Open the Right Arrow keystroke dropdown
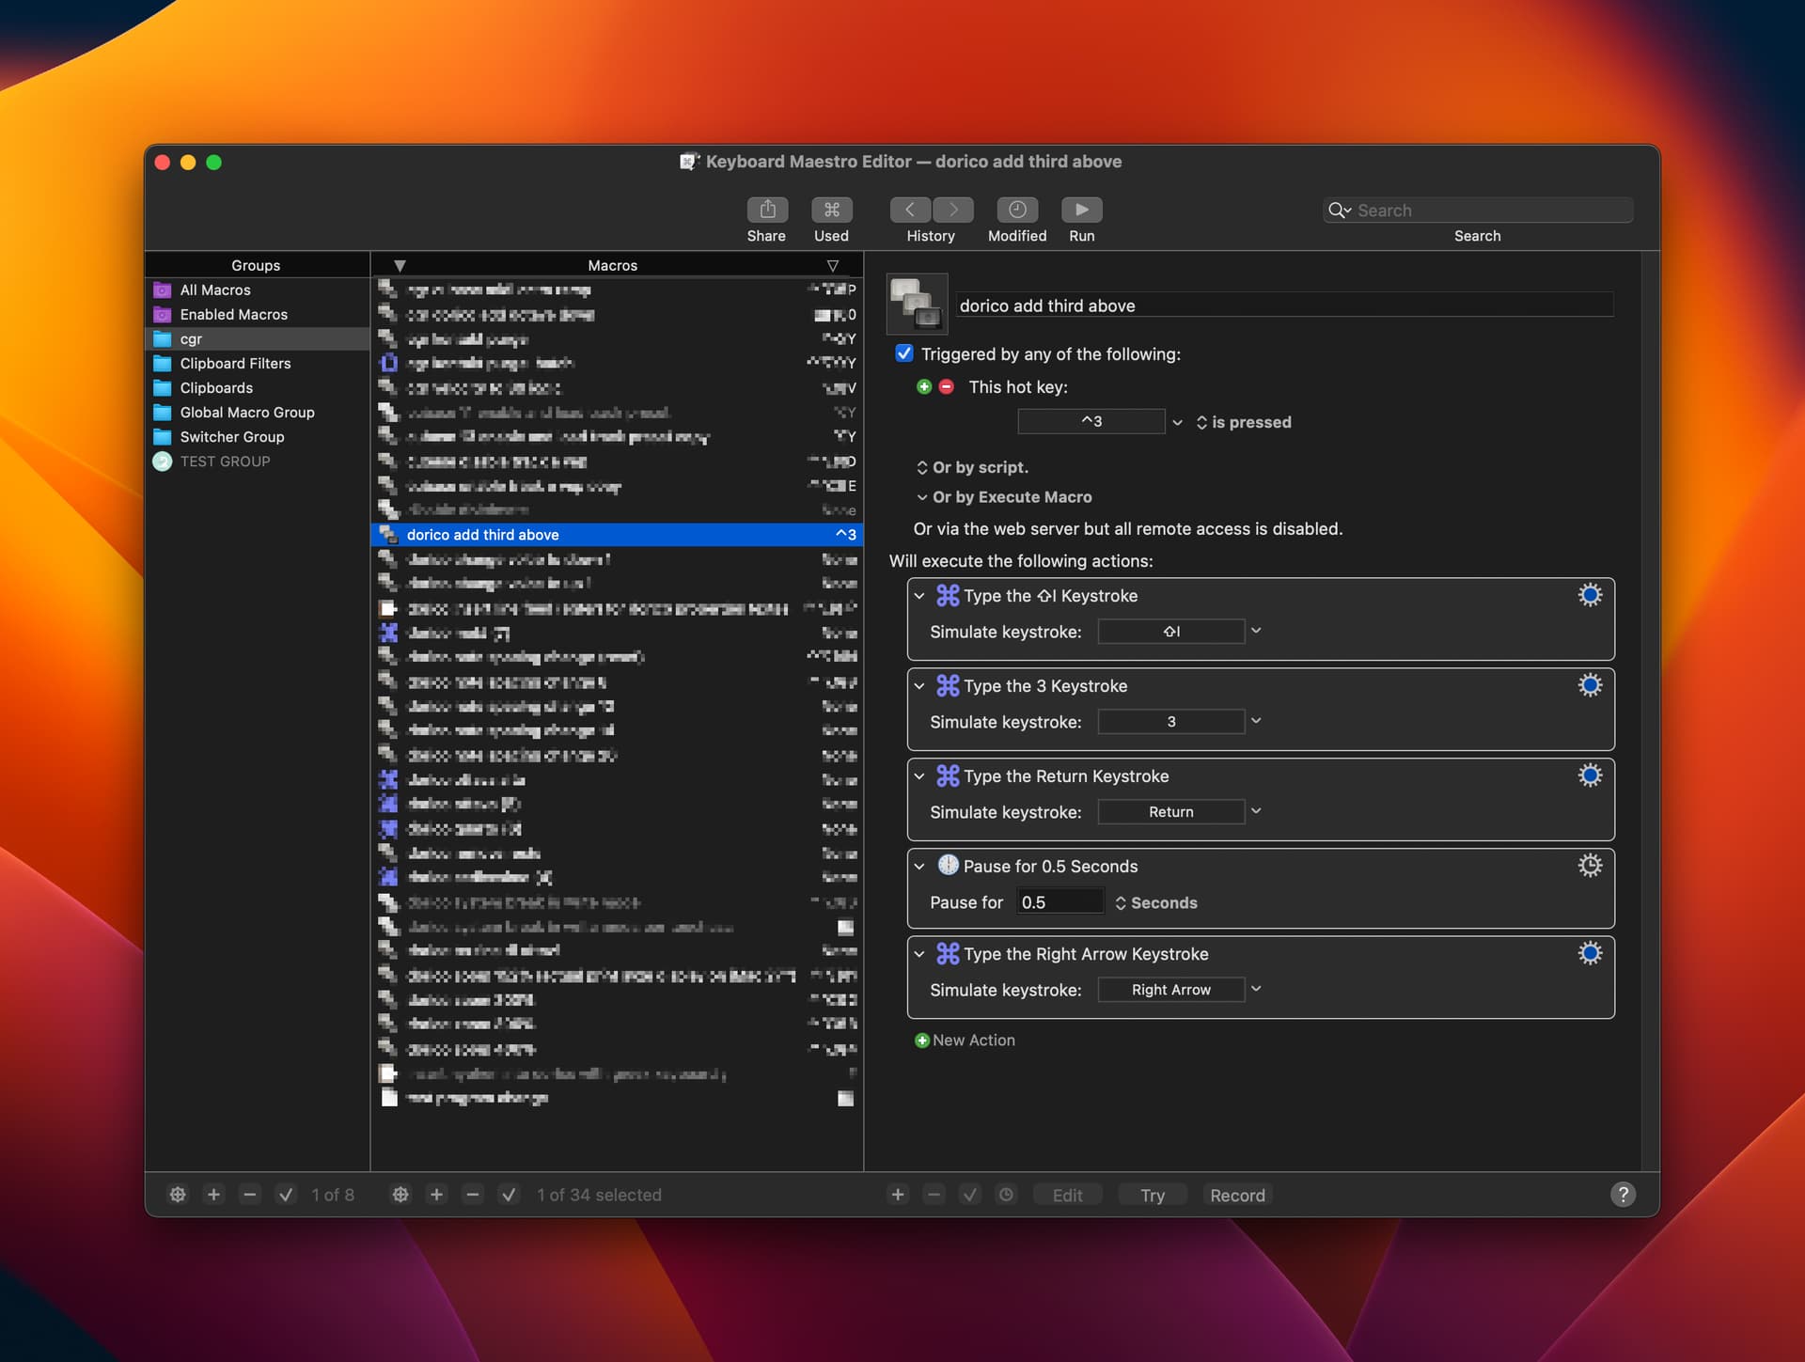The height and width of the screenshot is (1362, 1805). [1255, 989]
